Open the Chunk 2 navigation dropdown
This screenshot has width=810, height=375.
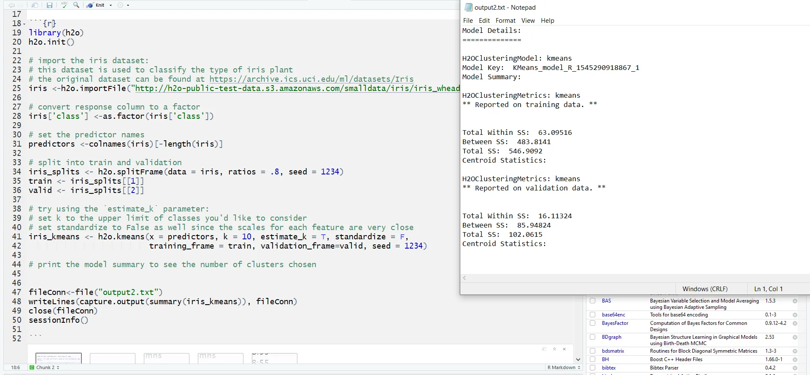pos(44,367)
